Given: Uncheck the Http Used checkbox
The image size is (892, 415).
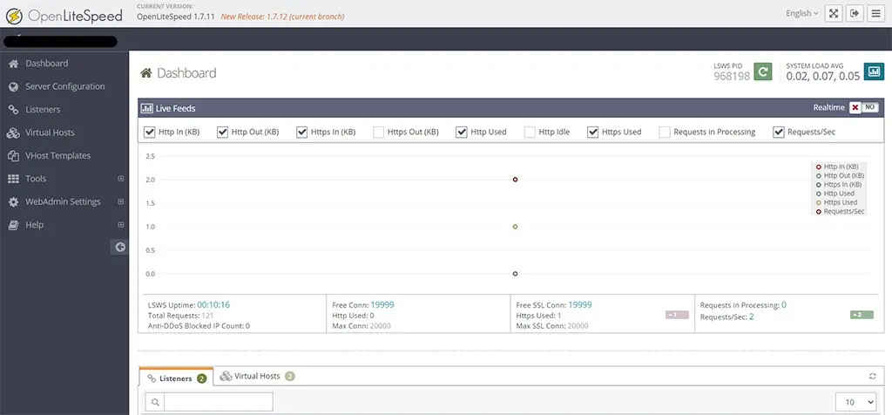Looking at the screenshot, I should click(462, 132).
